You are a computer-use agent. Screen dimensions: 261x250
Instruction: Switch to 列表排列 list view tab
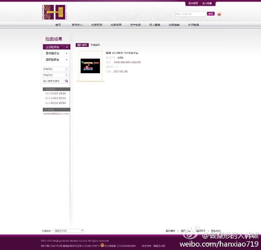pyautogui.click(x=95, y=45)
